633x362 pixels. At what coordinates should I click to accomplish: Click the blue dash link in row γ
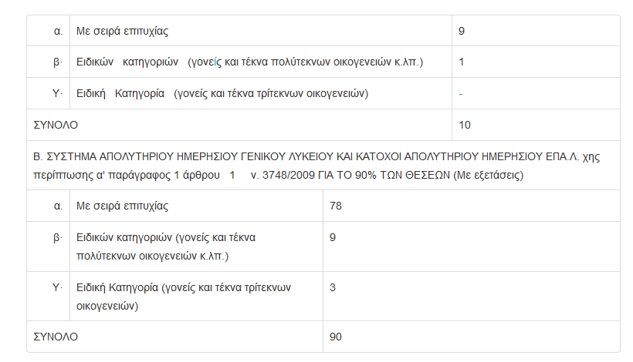tap(461, 94)
